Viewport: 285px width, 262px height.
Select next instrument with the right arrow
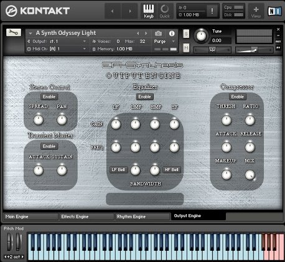tap(146, 33)
